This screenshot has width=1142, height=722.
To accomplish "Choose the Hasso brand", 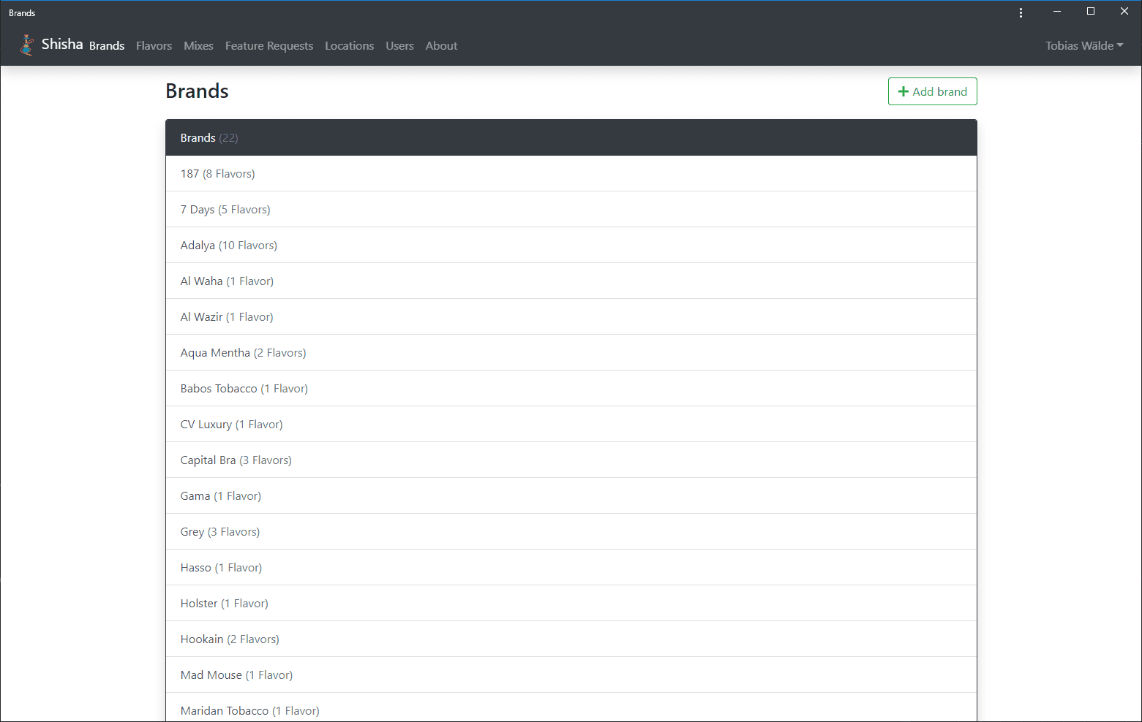I will point(571,568).
